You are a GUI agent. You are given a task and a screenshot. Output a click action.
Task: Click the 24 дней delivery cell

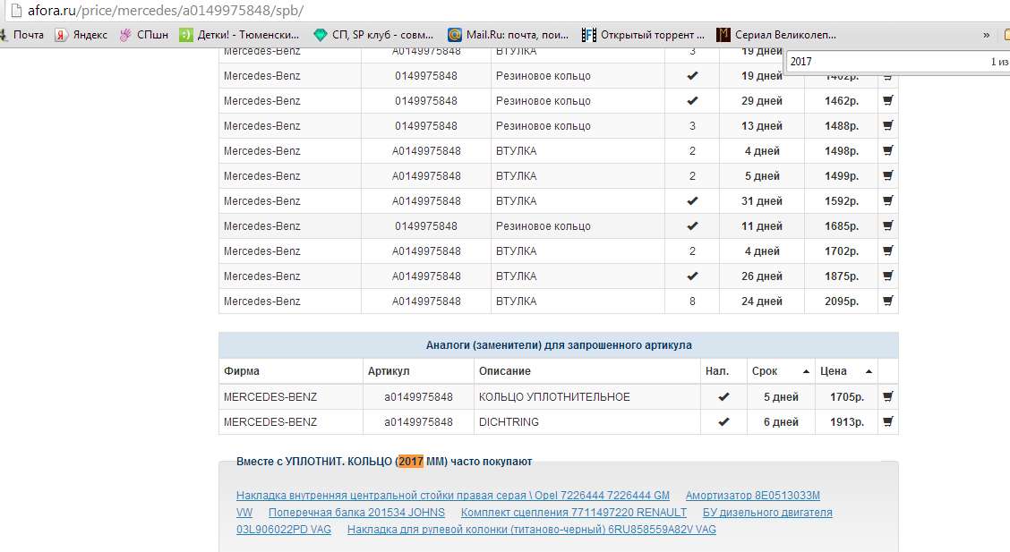761,301
